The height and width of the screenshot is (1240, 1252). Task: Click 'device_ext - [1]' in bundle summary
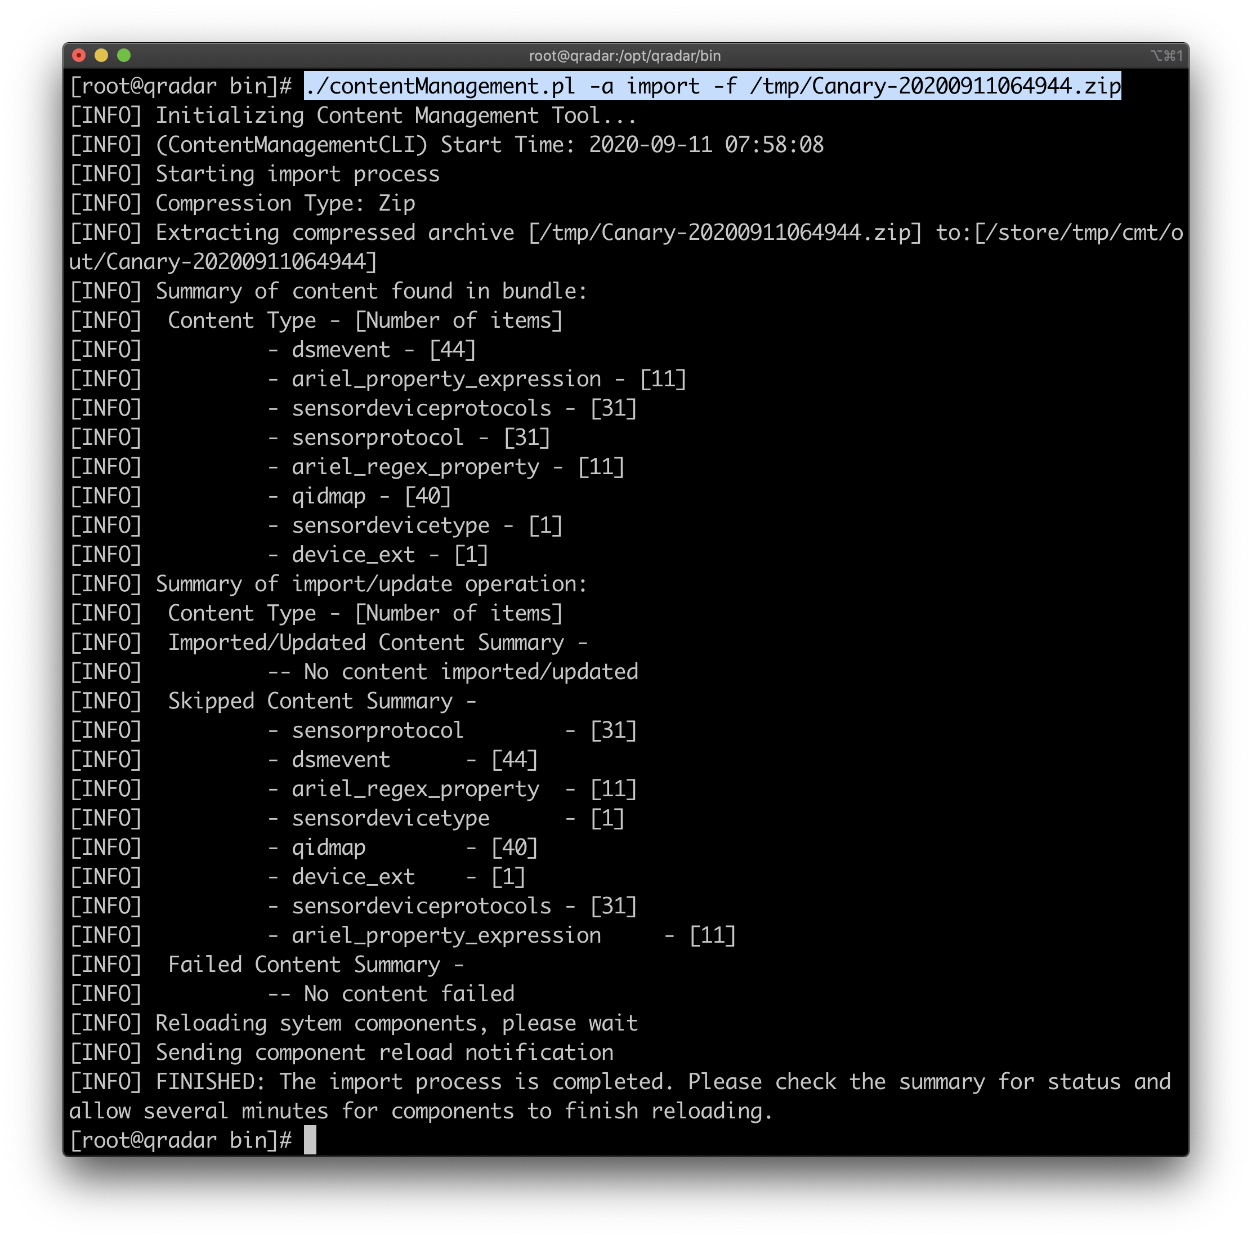378,555
